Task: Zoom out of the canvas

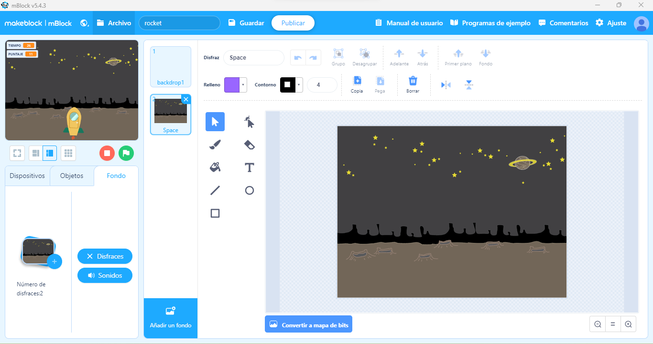Action: pos(598,324)
